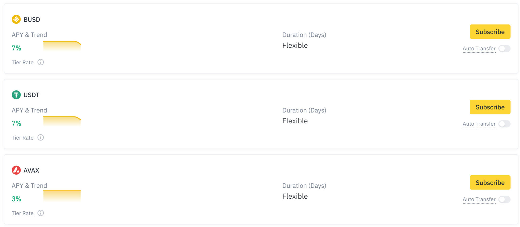Click the AVAX APY trend chart
The image size is (520, 227).
[62, 196]
